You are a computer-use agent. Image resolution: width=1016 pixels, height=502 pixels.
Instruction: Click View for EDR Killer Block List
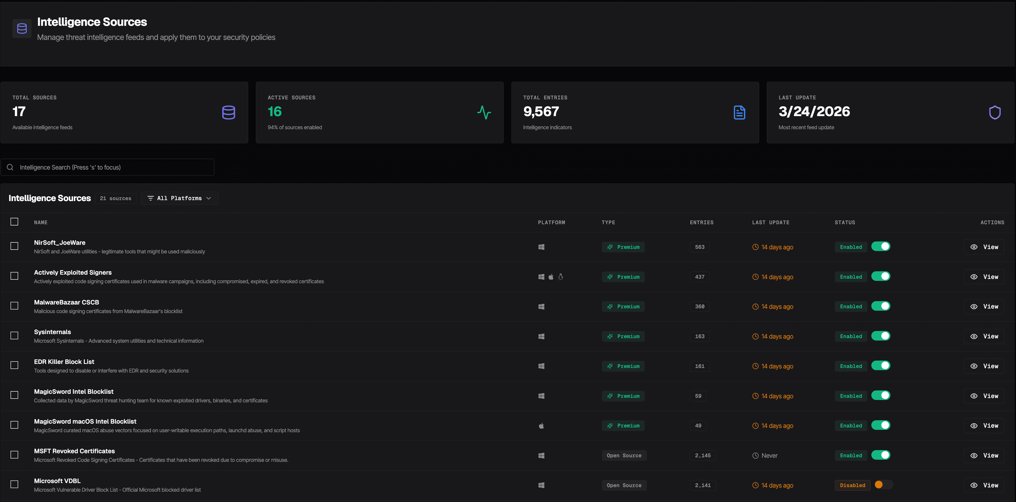(985, 365)
